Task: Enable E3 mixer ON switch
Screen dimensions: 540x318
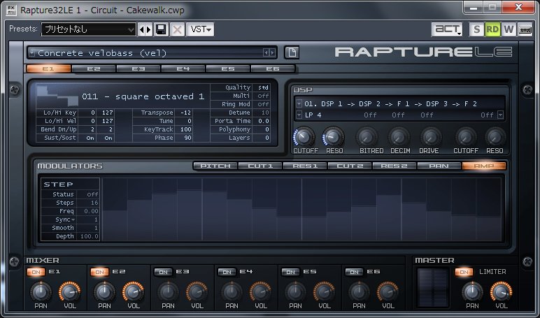Action: point(163,273)
